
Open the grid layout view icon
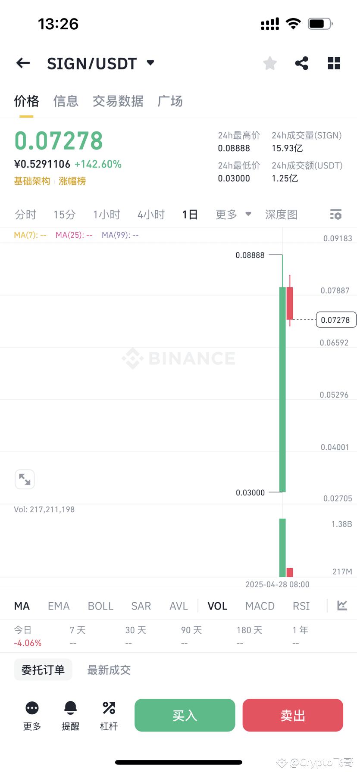pos(334,63)
